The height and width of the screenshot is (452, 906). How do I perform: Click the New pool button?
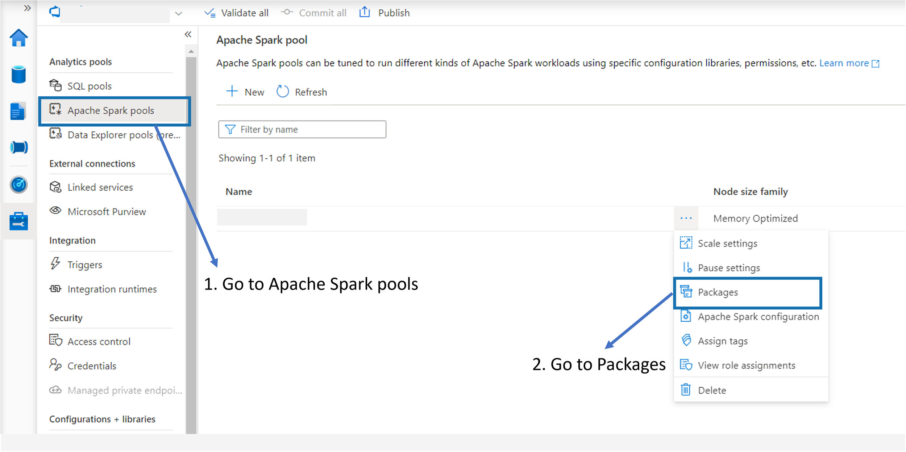(x=245, y=92)
